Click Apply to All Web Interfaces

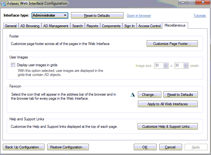coord(168,104)
